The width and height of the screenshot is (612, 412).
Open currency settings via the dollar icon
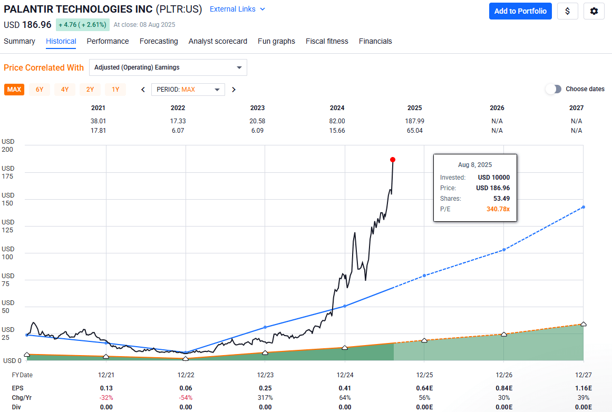[568, 11]
